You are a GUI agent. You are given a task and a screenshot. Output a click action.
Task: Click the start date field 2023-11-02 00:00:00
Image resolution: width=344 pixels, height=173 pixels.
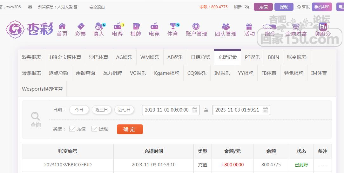pyautogui.click(x=171, y=110)
